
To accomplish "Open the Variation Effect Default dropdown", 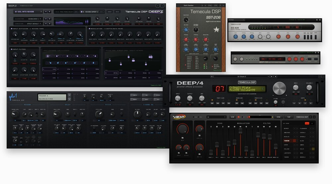I will point(28,24).
